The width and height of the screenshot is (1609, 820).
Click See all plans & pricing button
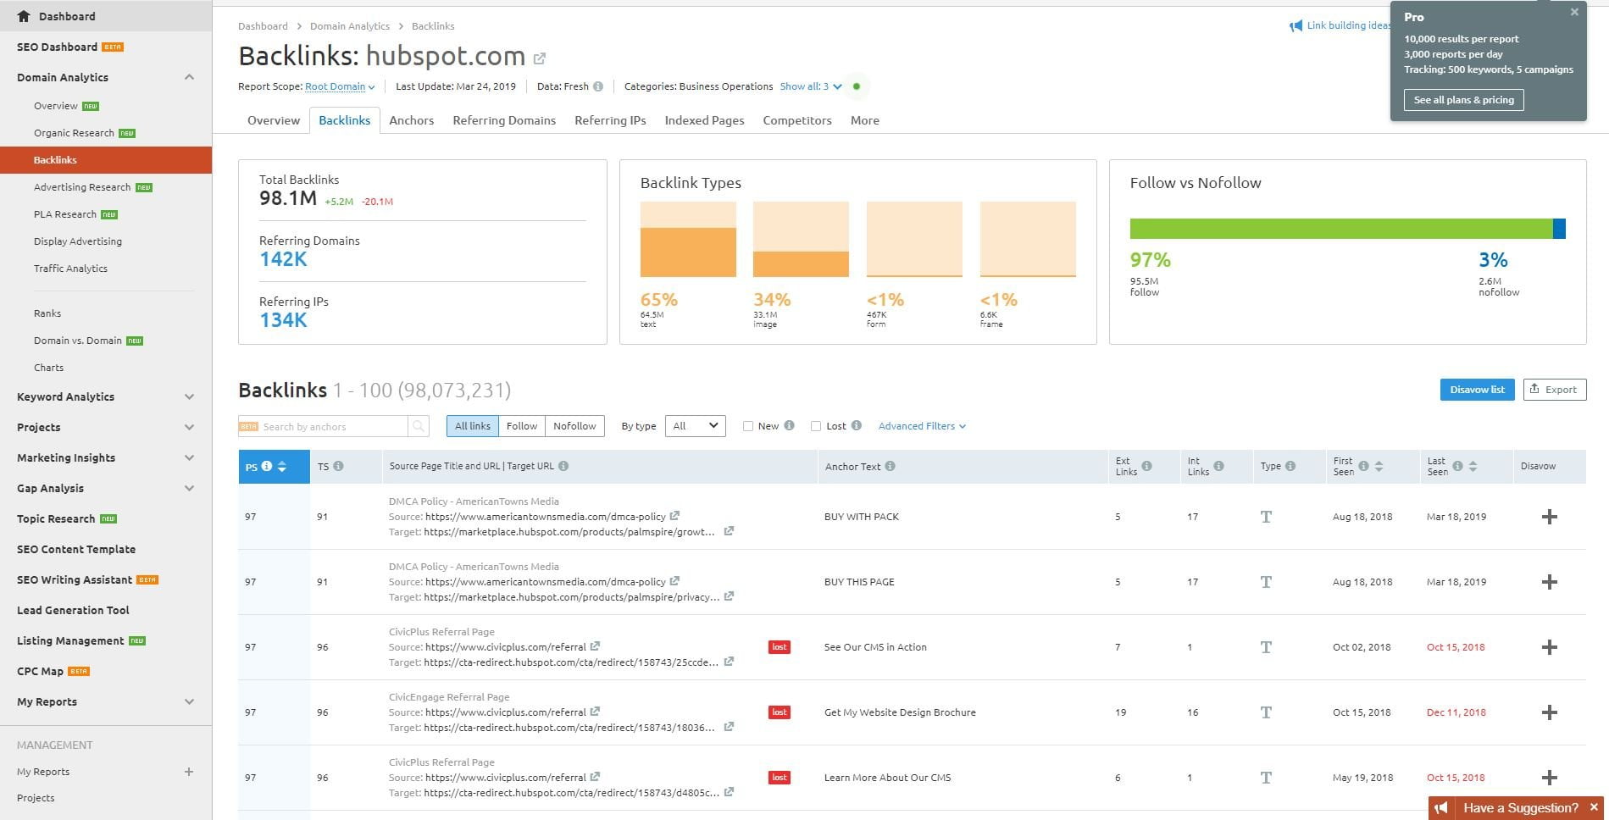[x=1463, y=100]
